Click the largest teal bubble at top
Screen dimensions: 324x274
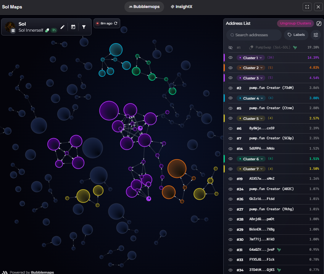tap(116, 50)
